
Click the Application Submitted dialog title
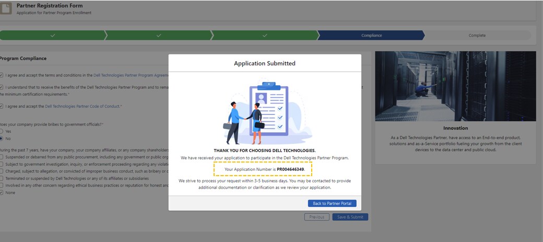(x=265, y=63)
